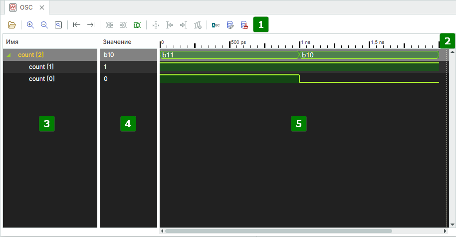Image resolution: width=456 pixels, height=237 pixels.
Task: Click the value 0 of count [0]
Action: (106, 78)
